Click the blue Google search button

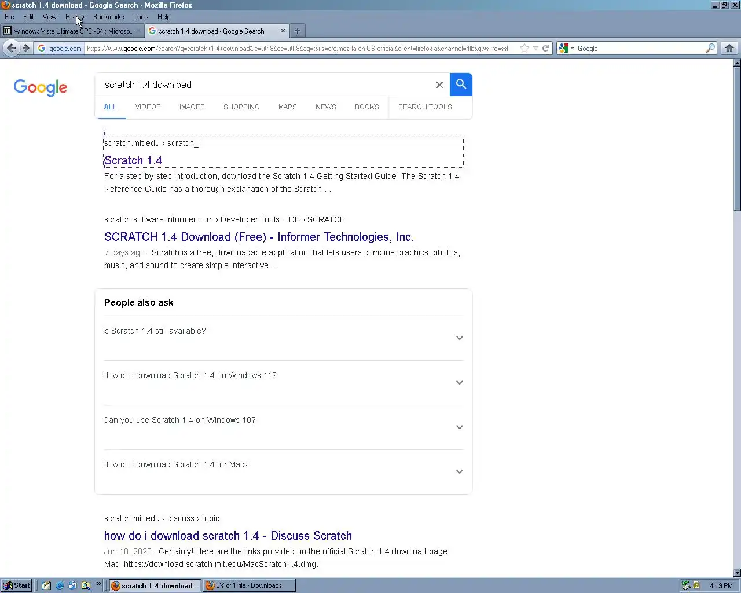point(461,85)
